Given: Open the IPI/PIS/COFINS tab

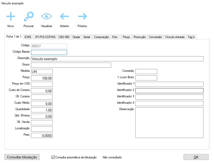Looking at the screenshot, I should tap(45, 37).
